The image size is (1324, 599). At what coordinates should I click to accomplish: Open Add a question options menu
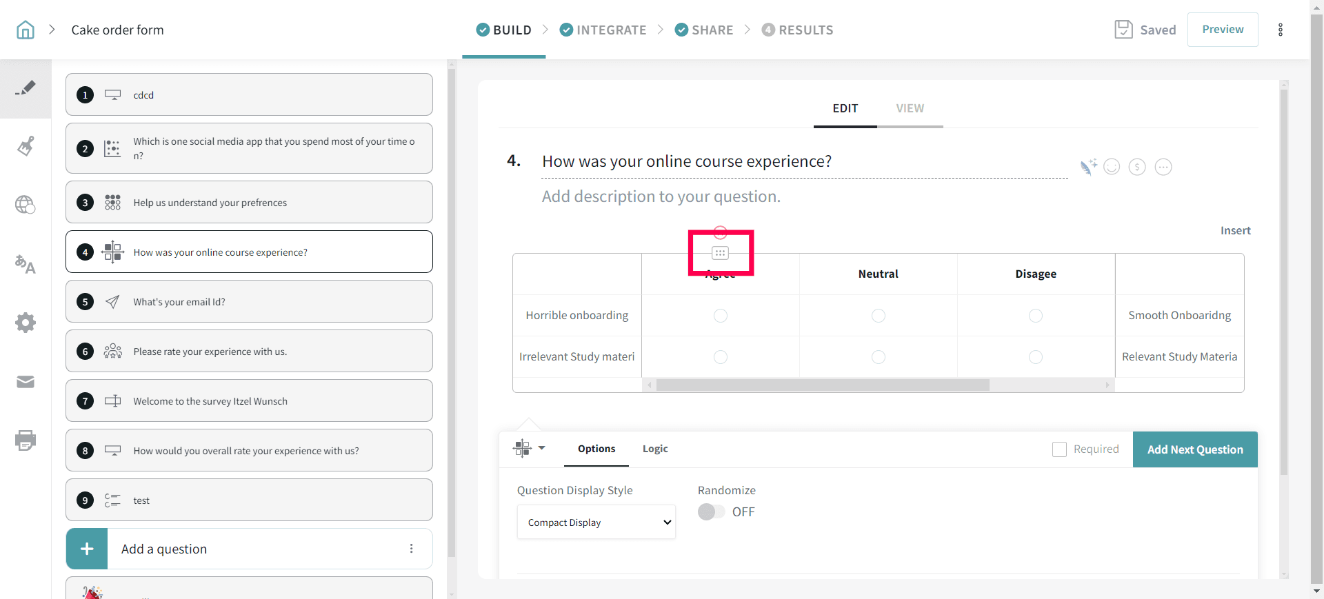pos(412,549)
